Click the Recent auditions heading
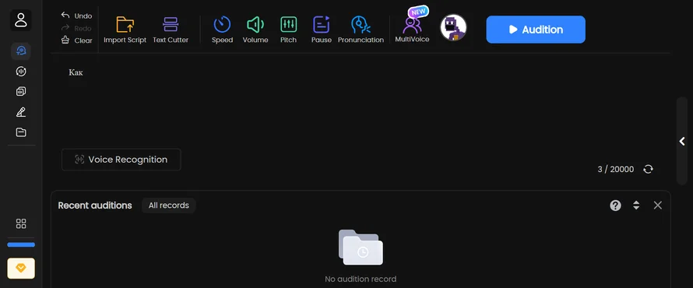This screenshot has height=288, width=693. (x=95, y=205)
